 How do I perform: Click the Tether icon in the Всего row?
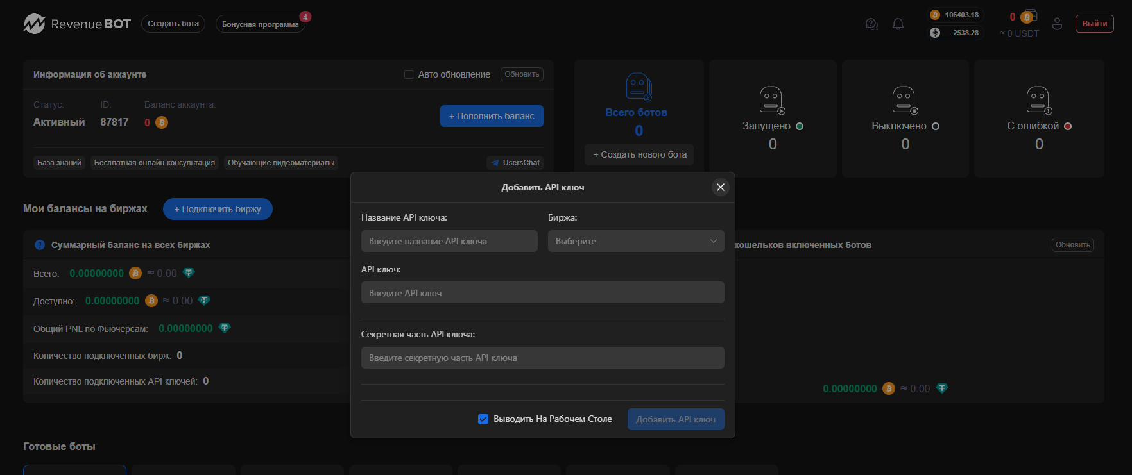(188, 273)
